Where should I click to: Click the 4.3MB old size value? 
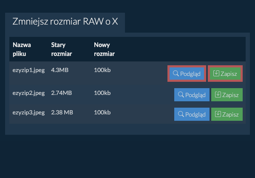point(59,70)
